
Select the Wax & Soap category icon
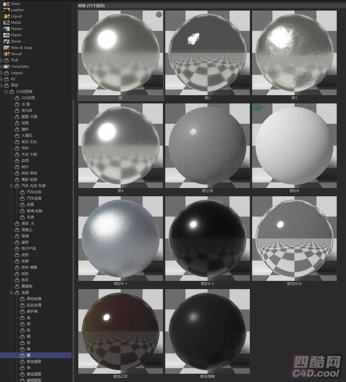[6, 48]
